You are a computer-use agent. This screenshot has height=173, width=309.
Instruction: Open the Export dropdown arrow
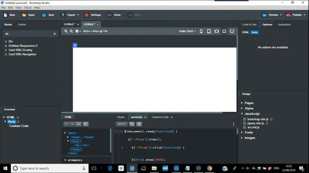pyautogui.click(x=78, y=15)
